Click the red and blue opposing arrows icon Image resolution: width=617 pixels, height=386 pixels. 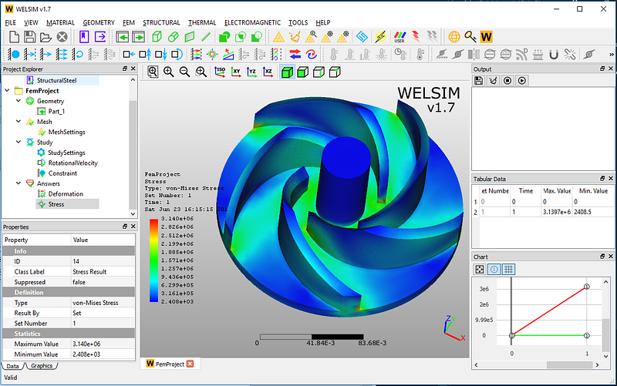coord(295,54)
